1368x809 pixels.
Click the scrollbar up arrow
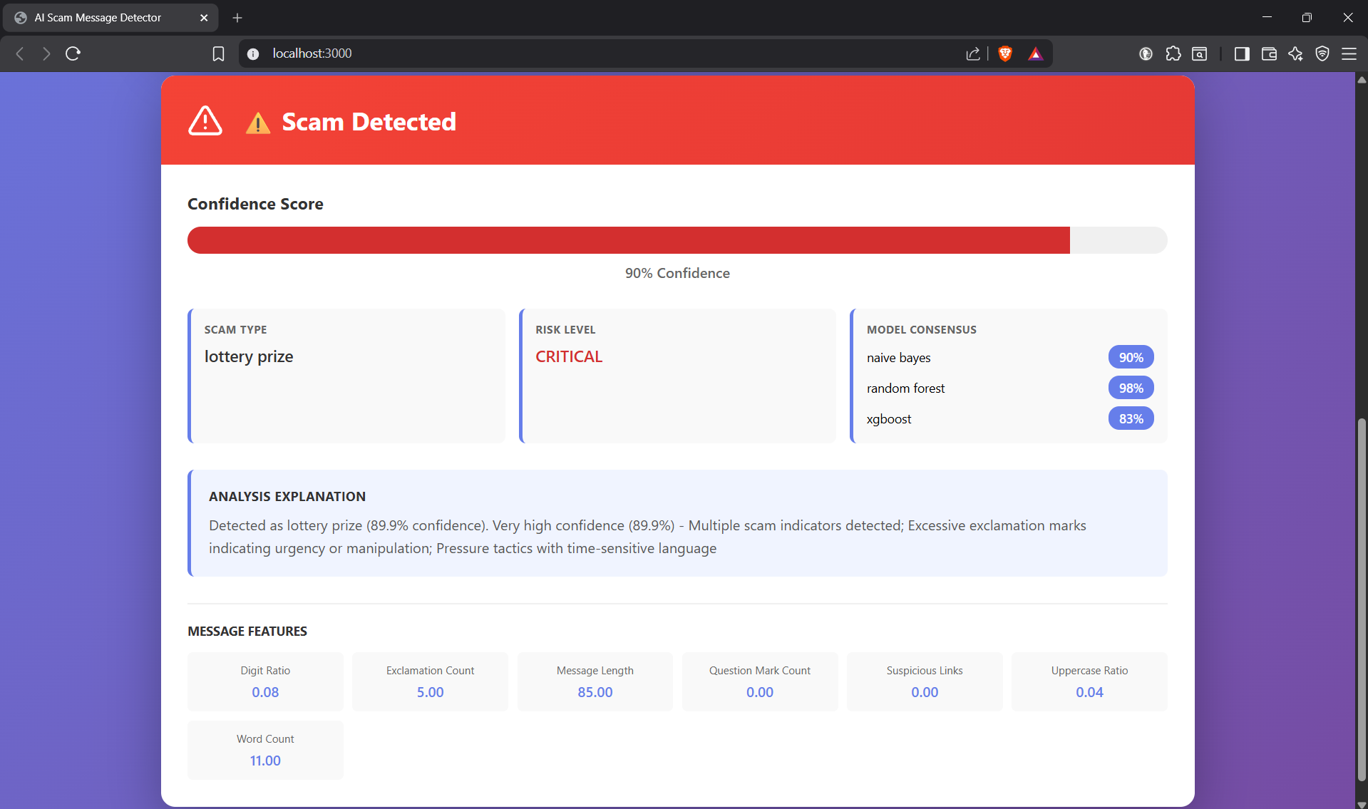[1362, 79]
